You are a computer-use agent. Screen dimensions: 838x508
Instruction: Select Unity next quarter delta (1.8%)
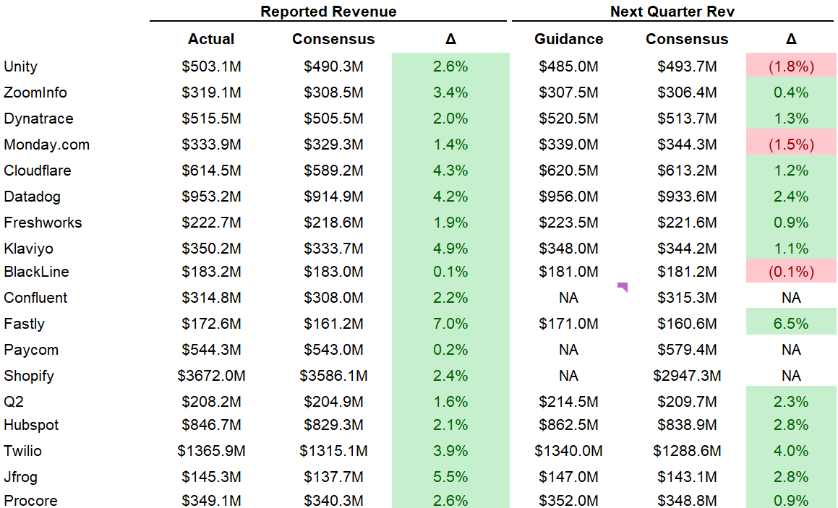pos(791,66)
